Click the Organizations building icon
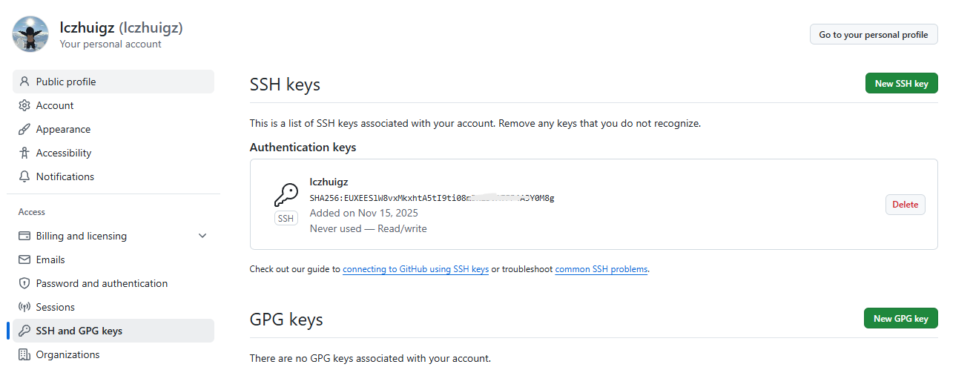Image resolution: width=973 pixels, height=367 pixels. 24,354
